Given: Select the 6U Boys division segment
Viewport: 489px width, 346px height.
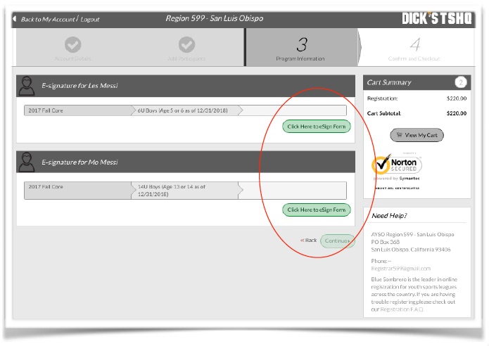Looking at the screenshot, I should (x=185, y=110).
